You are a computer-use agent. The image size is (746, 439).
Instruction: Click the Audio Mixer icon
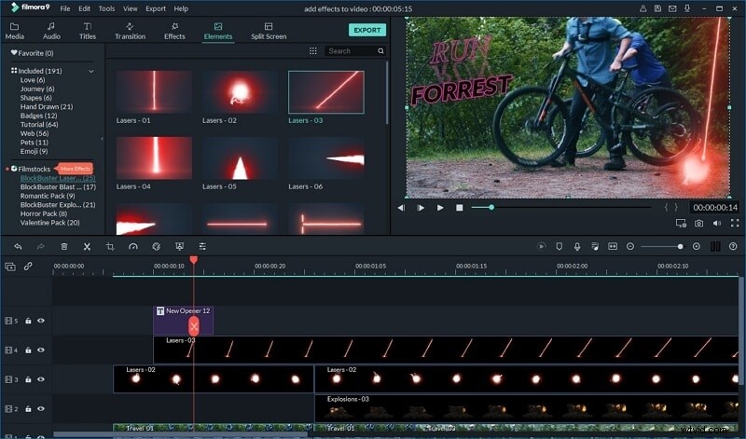595,246
